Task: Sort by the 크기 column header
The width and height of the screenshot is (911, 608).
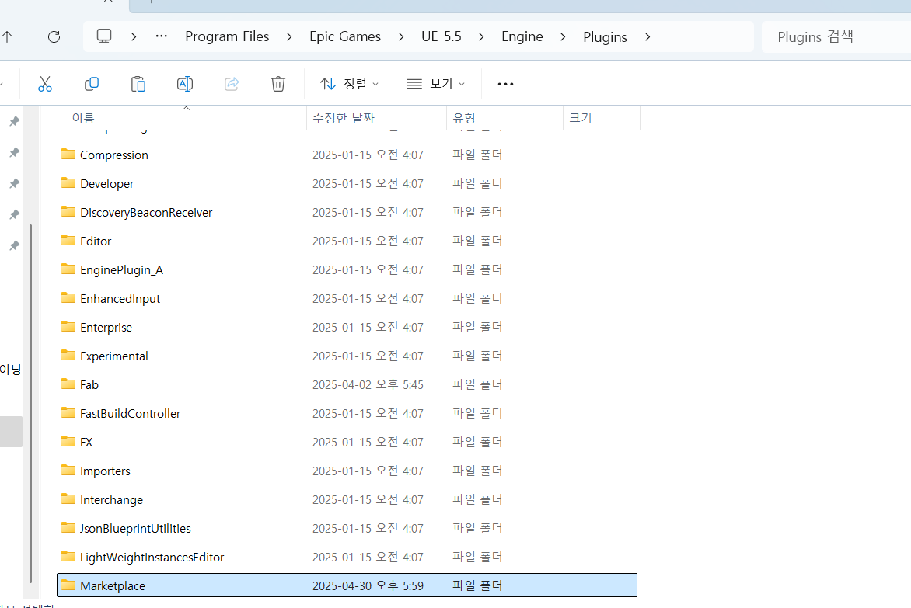Action: [x=580, y=118]
